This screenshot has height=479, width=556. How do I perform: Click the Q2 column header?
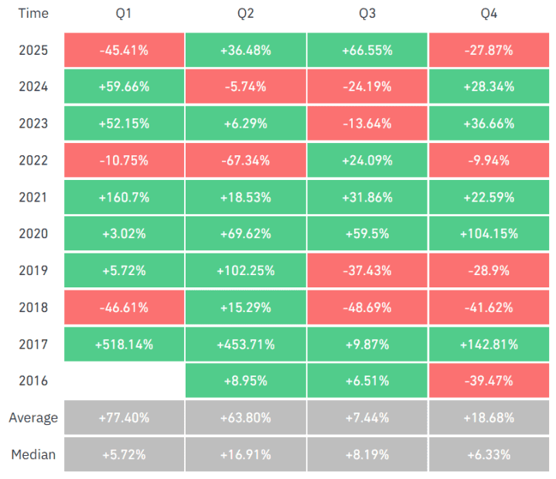coord(245,14)
